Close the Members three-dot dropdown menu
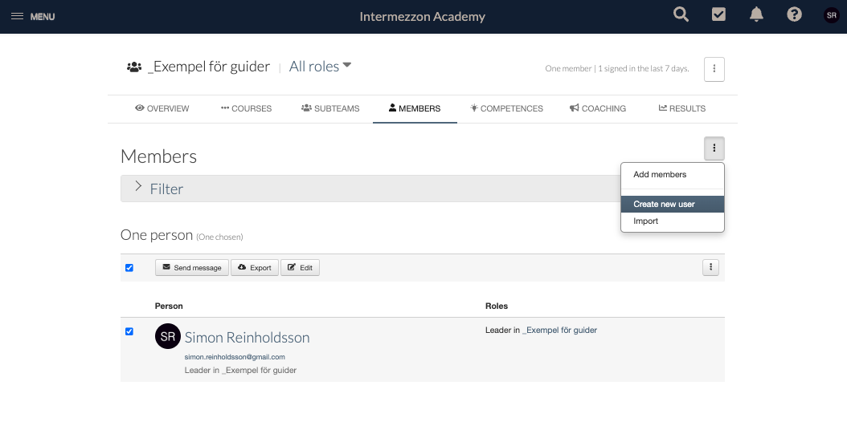 click(714, 148)
